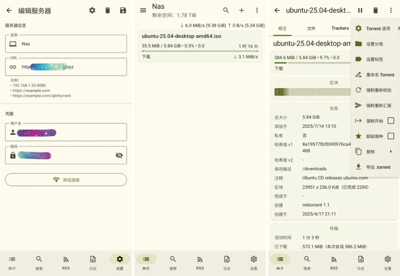Screen dimensions: 400x276
Task: Open 搜索 in the torrent details bottom bar
Action: (307, 263)
